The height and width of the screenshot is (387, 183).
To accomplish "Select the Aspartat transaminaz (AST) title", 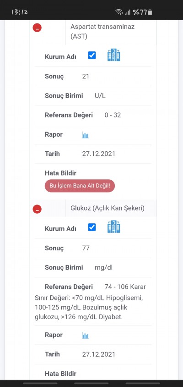I will pyautogui.click(x=102, y=31).
